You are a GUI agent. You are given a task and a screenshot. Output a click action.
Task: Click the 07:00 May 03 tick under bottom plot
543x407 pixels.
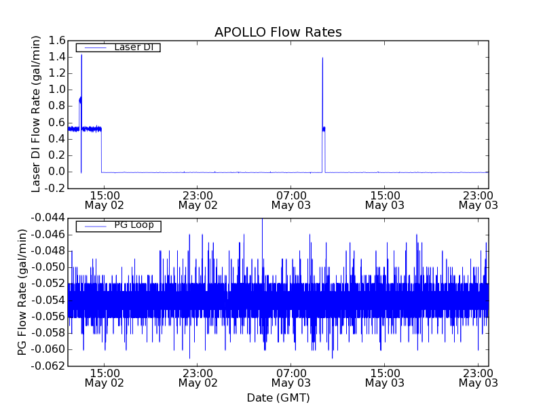[x=291, y=377]
